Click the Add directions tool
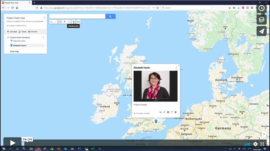The width and height of the screenshot is (270, 151). coord(73,22)
